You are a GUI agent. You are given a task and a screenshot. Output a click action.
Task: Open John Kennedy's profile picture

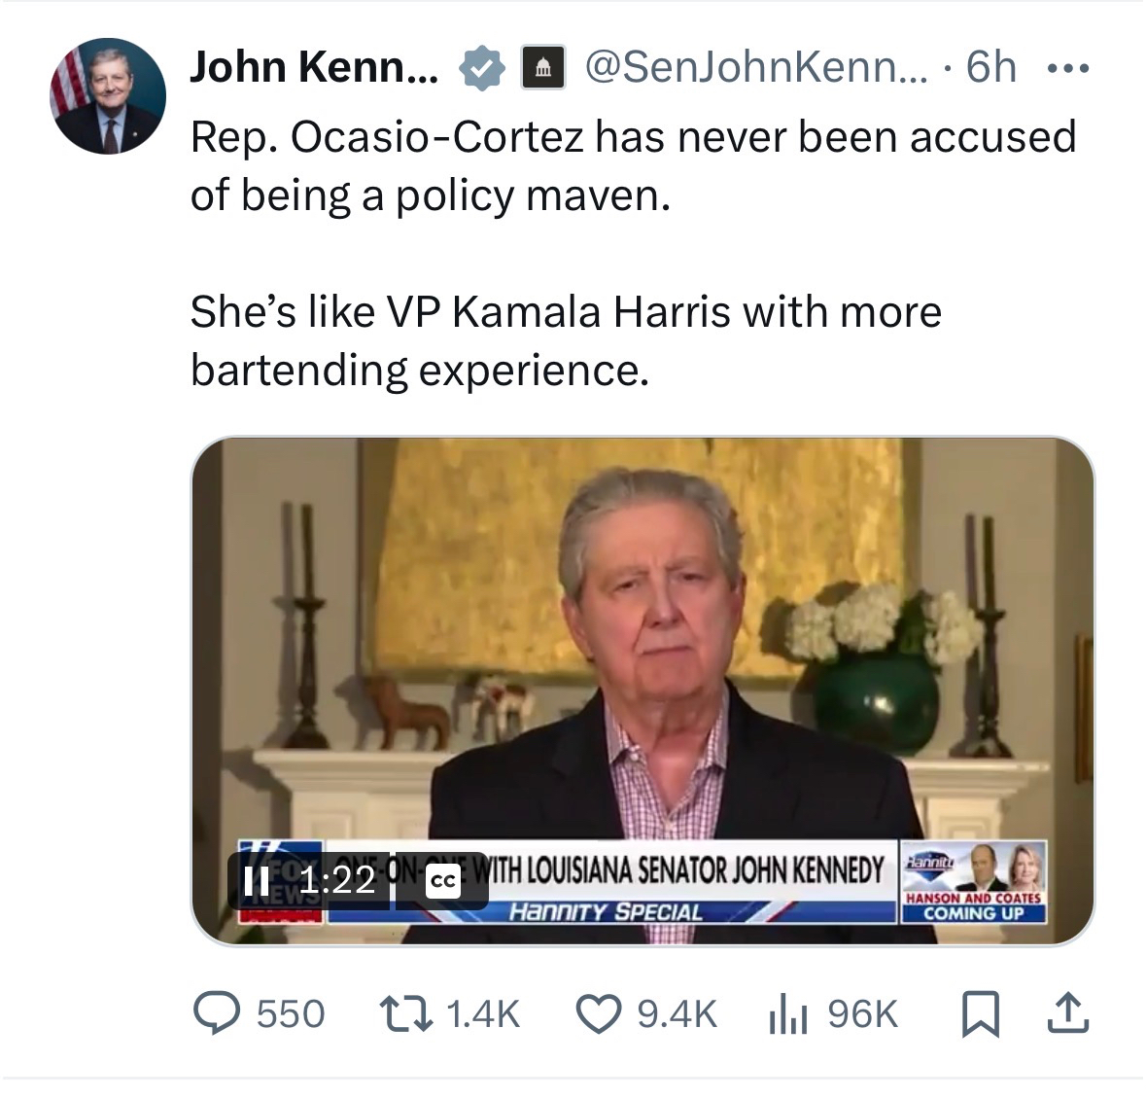108,96
